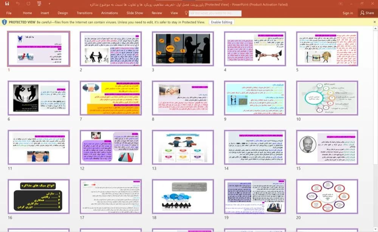The image size is (378, 232).
Task: Click Sign in
Action: pyautogui.click(x=348, y=13)
